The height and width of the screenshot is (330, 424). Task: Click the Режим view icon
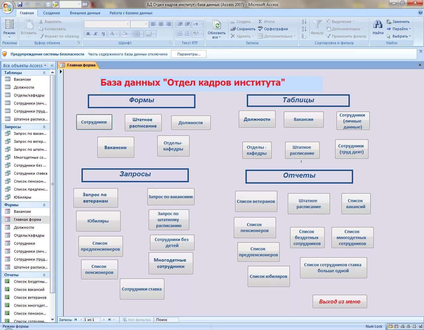(x=9, y=24)
